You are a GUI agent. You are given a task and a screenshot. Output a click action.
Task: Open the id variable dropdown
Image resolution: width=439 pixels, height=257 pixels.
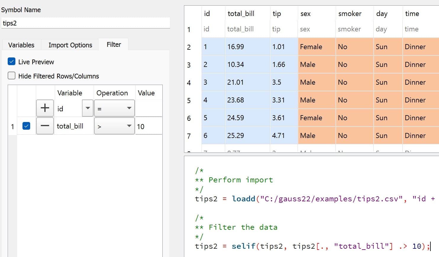coord(88,108)
